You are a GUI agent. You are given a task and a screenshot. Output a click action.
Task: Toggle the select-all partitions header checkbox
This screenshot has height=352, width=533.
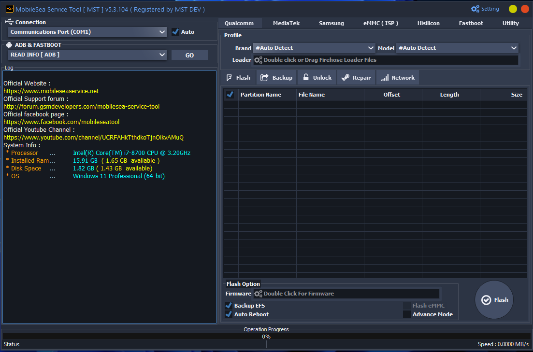(x=230, y=95)
